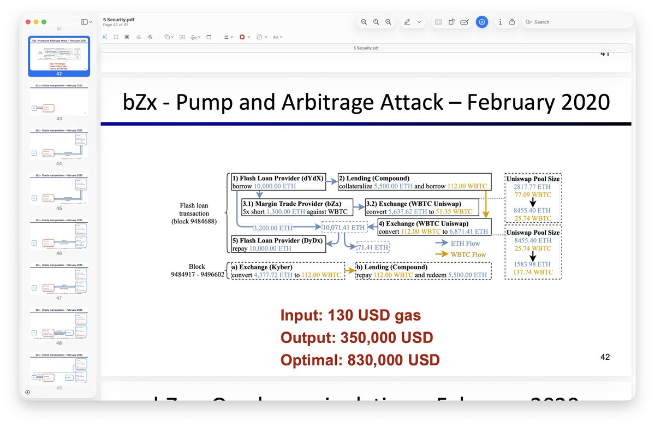This screenshot has width=655, height=426.
Task: Select the Highlight pen tool
Action: [x=407, y=22]
